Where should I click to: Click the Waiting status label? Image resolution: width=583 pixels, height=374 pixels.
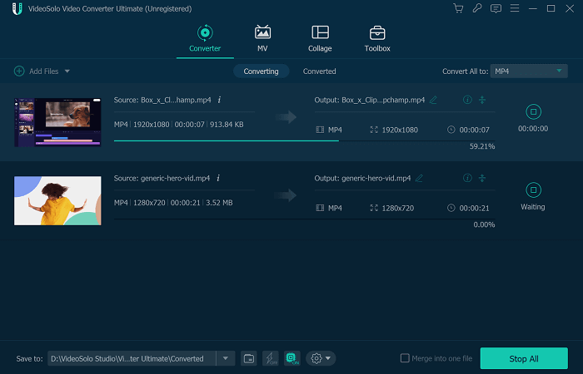tap(533, 207)
